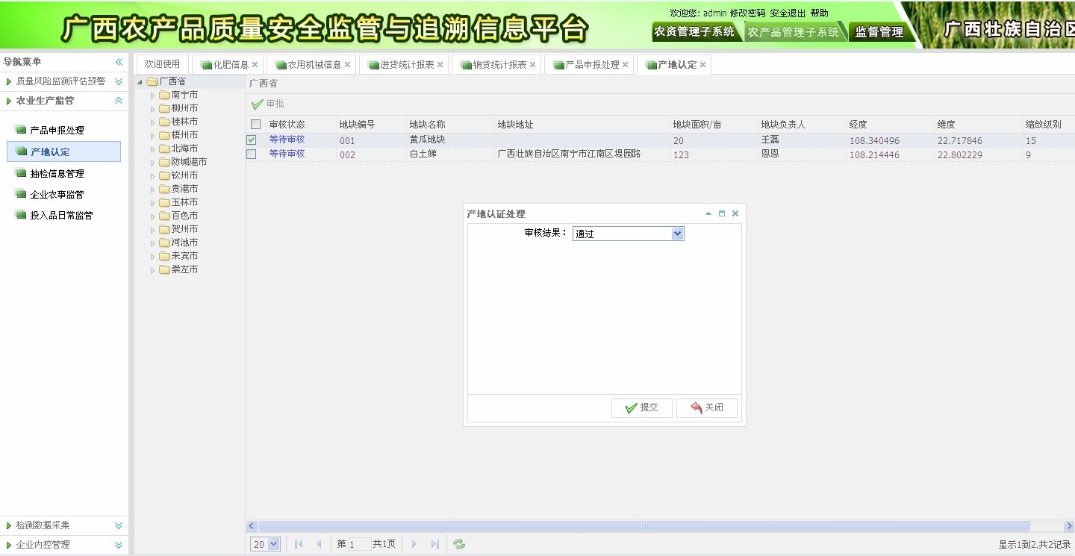Uncheck the checkbox for row 001
The image size is (1075, 556).
[252, 140]
